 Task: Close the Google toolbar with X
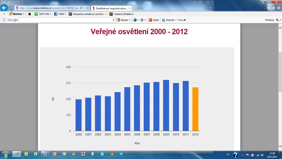(4, 20)
